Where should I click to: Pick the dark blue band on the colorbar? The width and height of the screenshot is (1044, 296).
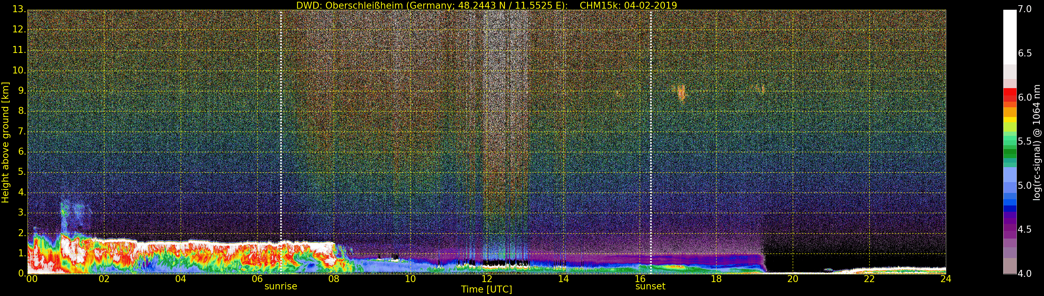tap(1010, 209)
